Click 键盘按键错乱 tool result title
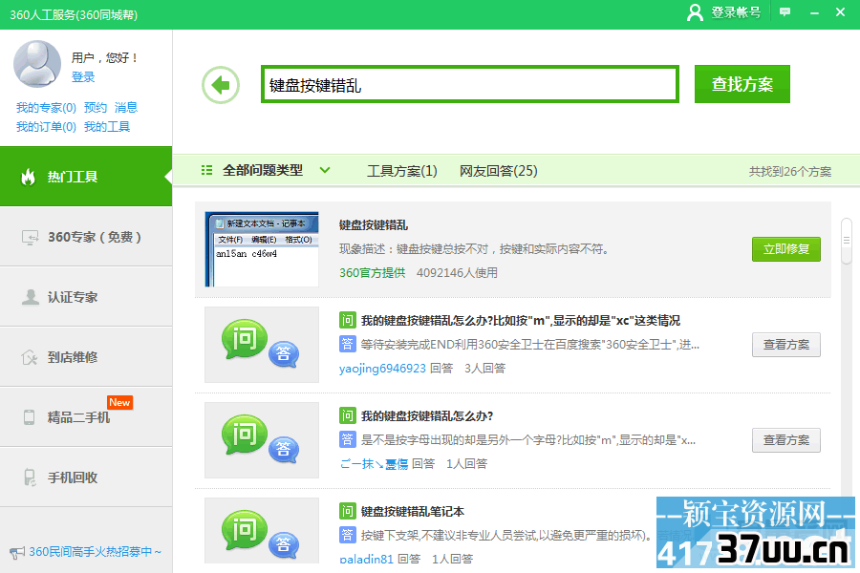 374,224
